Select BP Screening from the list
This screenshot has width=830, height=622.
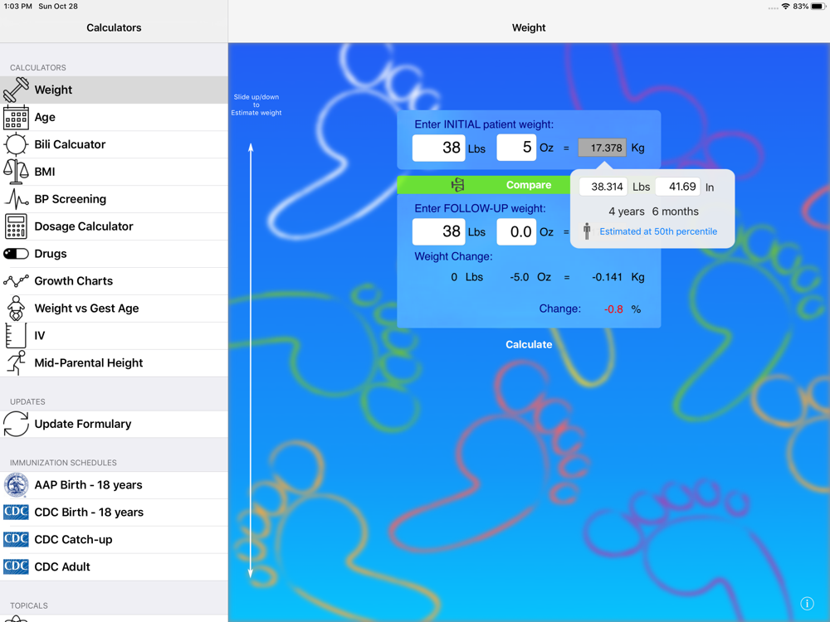(114, 199)
